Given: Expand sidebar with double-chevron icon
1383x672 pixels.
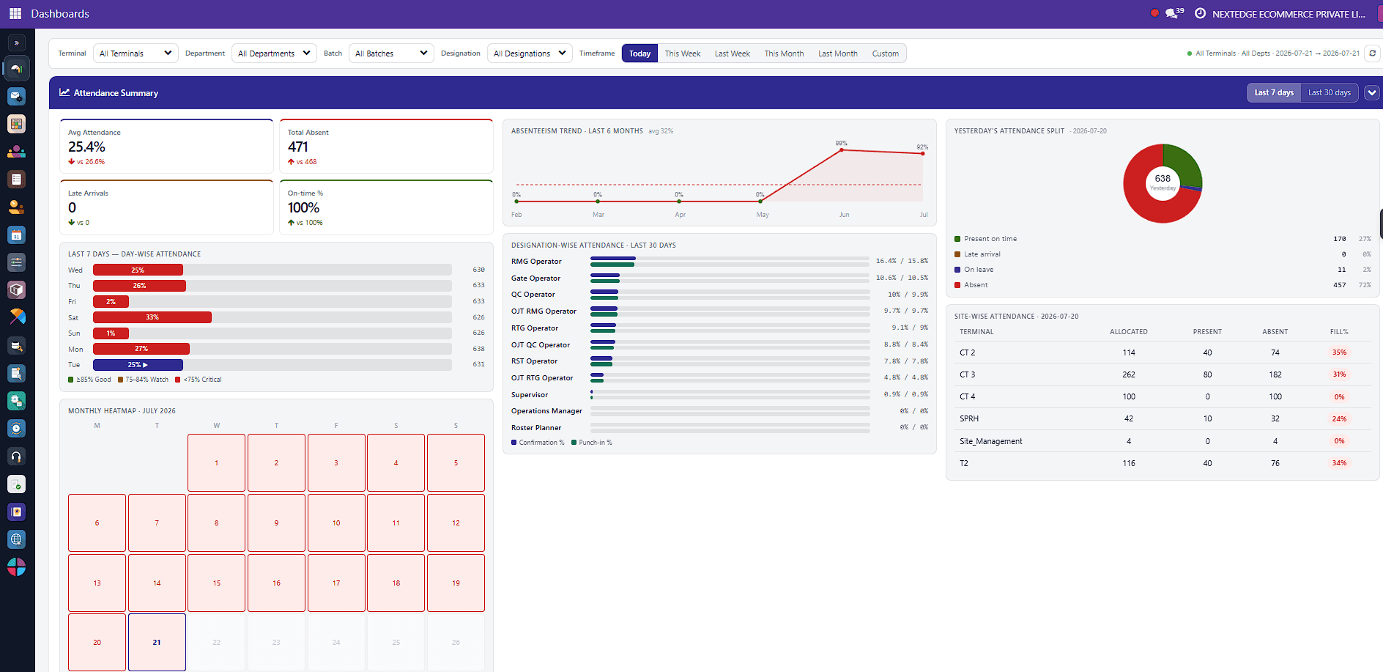Looking at the screenshot, I should coord(16,43).
